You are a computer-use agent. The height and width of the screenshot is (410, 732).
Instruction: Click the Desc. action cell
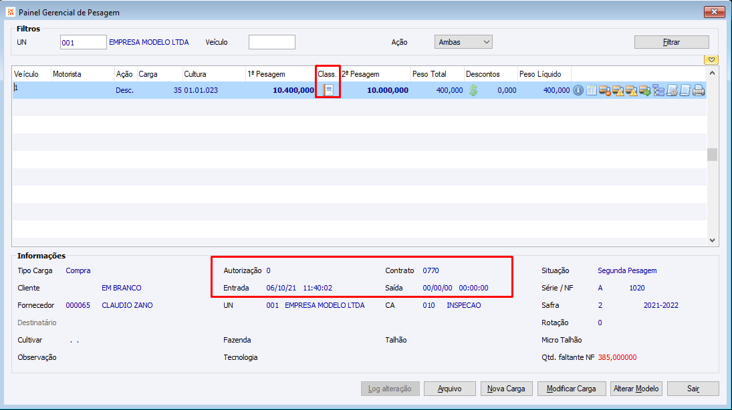(x=124, y=90)
